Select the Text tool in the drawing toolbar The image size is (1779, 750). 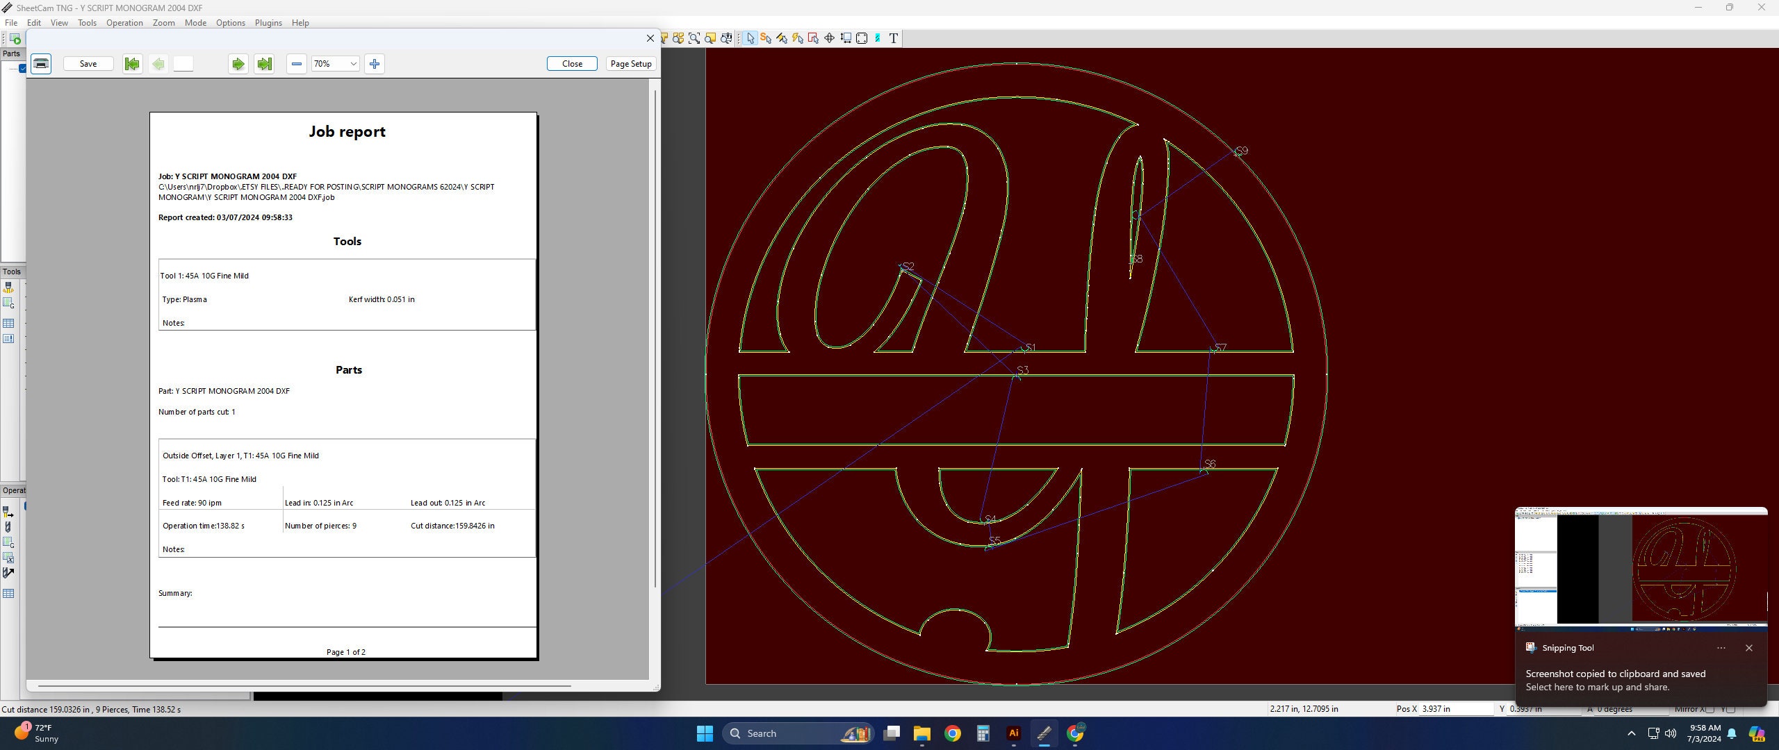click(x=894, y=38)
